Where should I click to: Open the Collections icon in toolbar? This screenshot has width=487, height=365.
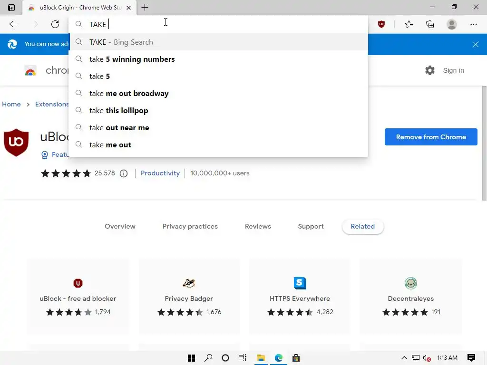click(x=430, y=24)
